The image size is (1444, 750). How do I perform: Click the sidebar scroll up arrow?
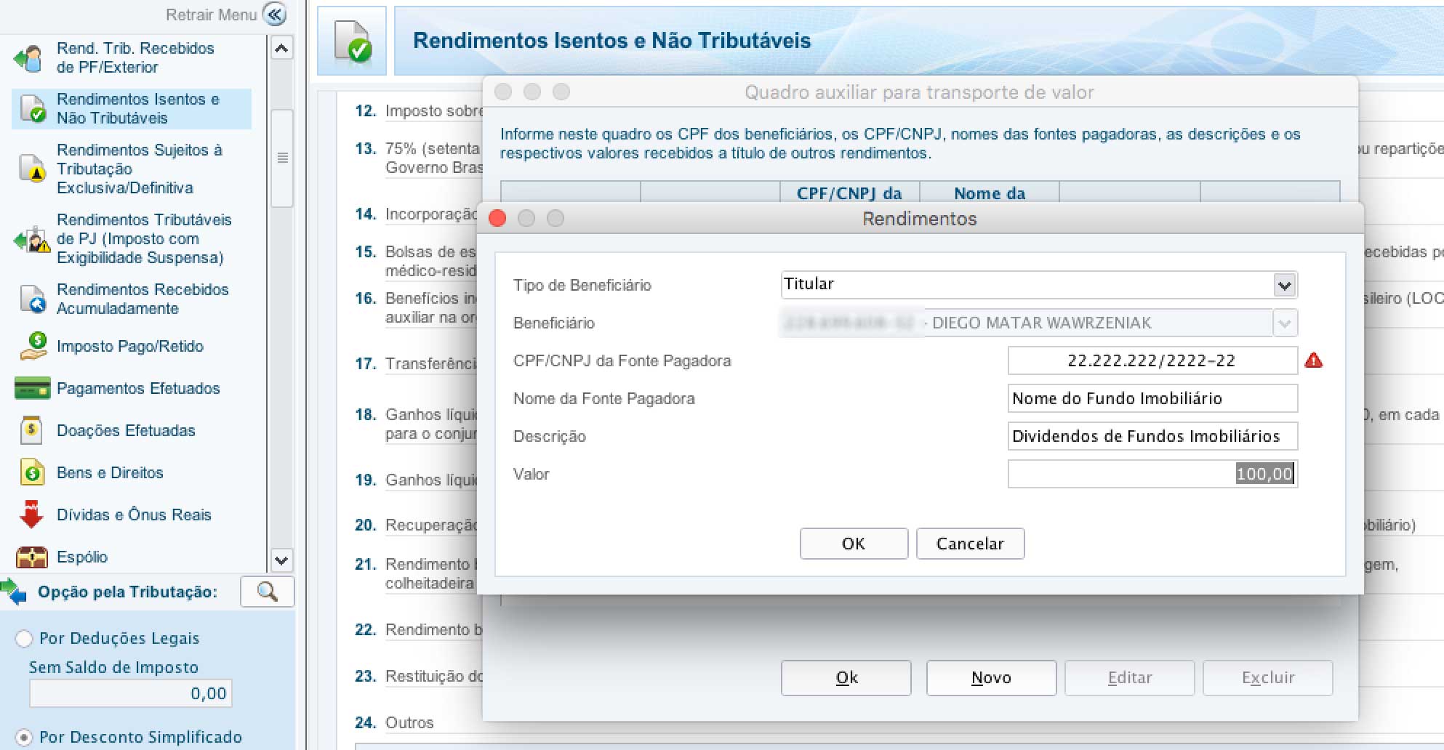click(x=281, y=48)
